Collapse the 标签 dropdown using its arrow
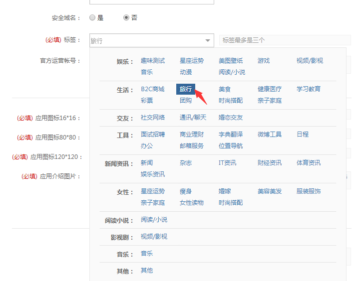Image resolution: width=358 pixels, height=281 pixels. tap(208, 41)
